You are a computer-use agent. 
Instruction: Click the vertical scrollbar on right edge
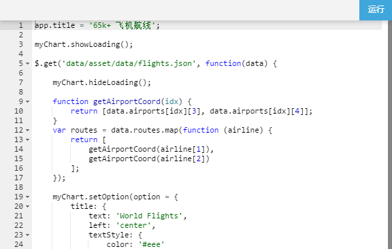390,135
